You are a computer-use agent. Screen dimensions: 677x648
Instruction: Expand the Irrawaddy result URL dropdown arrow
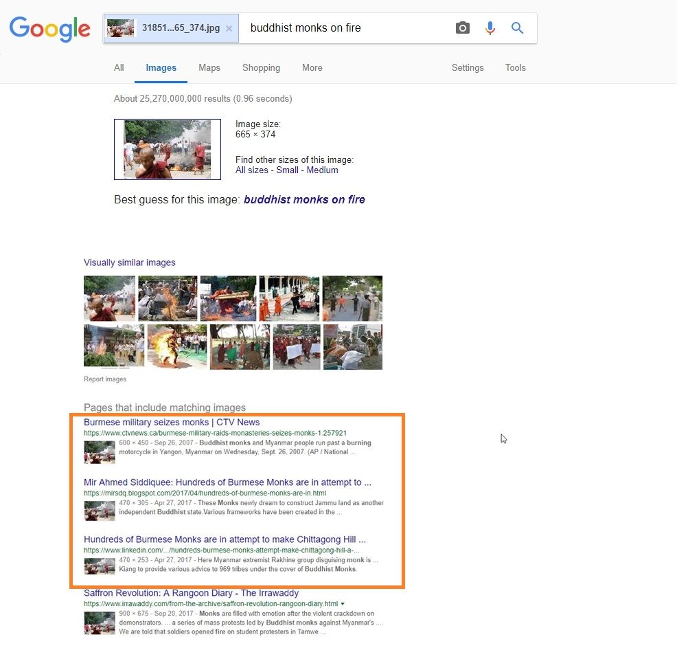click(x=343, y=604)
